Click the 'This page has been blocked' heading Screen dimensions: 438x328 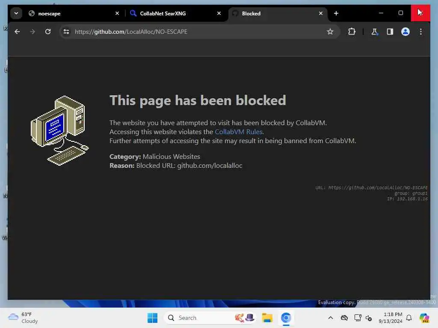pos(198,100)
